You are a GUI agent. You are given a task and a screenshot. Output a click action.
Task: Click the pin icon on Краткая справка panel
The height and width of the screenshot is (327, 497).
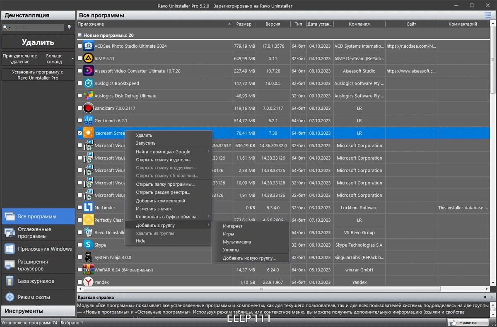click(x=485, y=298)
